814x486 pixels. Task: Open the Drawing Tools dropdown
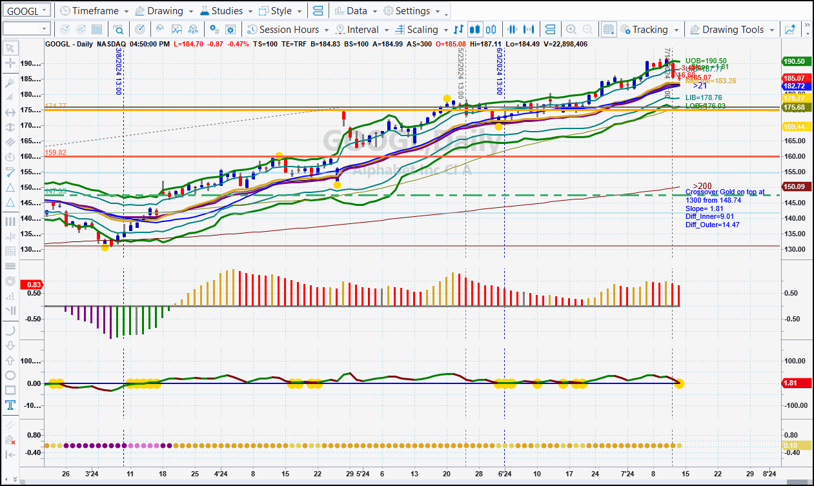732,30
